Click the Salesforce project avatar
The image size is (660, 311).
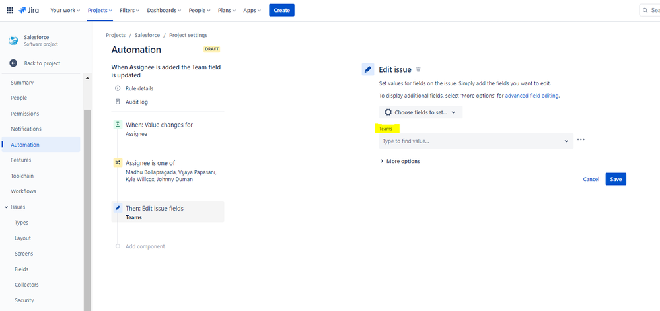click(x=13, y=40)
